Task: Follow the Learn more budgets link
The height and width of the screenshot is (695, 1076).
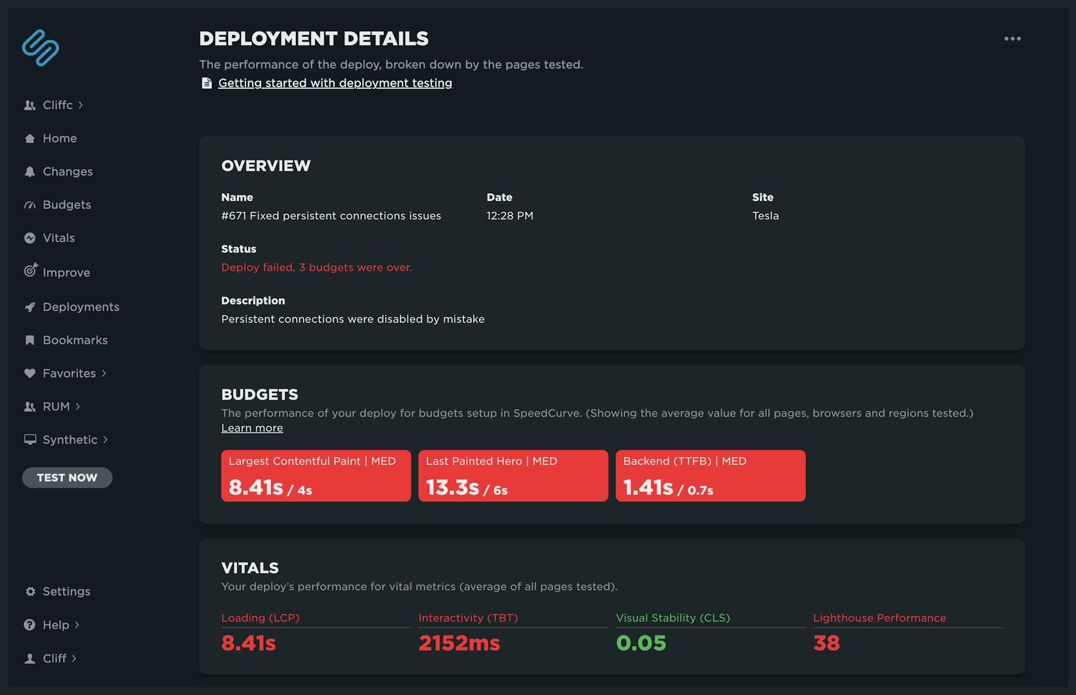Action: coord(252,428)
